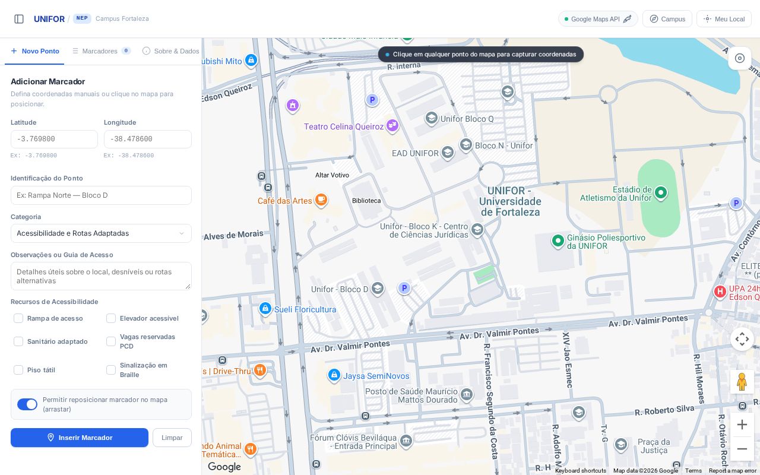The height and width of the screenshot is (475, 760).
Task: Check the Elevador acessível option
Action: point(111,318)
